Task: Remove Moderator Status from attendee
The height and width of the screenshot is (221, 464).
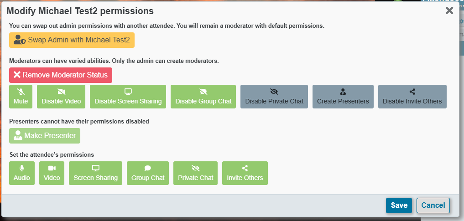Action: tap(61, 75)
